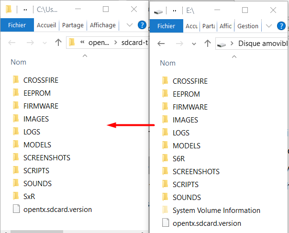This screenshot has width=289, height=233.
Task: Open the SxR folder in left window
Action: click(x=29, y=196)
